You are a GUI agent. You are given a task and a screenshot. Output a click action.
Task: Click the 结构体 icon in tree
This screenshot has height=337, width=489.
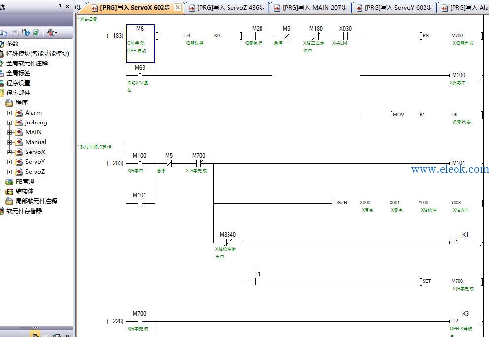click(x=9, y=191)
